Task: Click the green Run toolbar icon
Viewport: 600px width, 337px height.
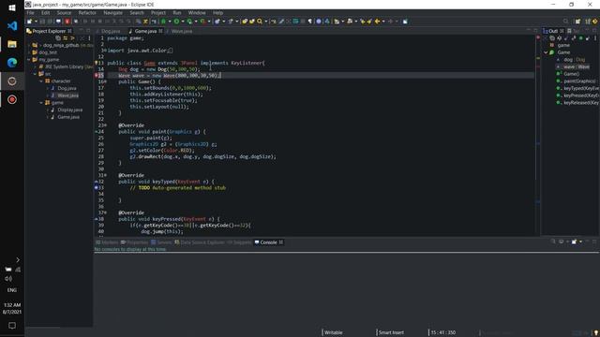Action: tap(176, 22)
